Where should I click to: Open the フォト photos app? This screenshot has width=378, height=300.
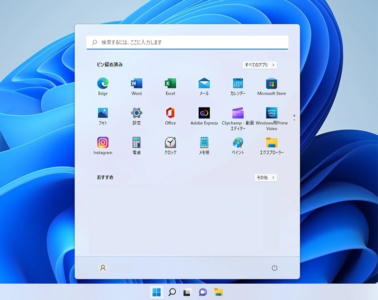(103, 116)
